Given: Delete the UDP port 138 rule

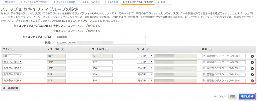Looking at the screenshot, I should click(x=252, y=68).
